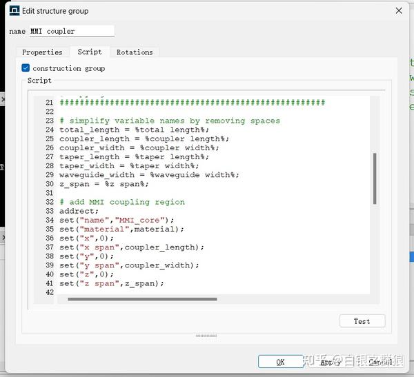Click the dialog resize grip below Script panel
Image resolution: width=414 pixels, height=377 pixels.
(x=206, y=336)
